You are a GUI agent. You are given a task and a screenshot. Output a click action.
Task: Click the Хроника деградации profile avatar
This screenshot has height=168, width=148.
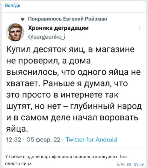coord(15,32)
